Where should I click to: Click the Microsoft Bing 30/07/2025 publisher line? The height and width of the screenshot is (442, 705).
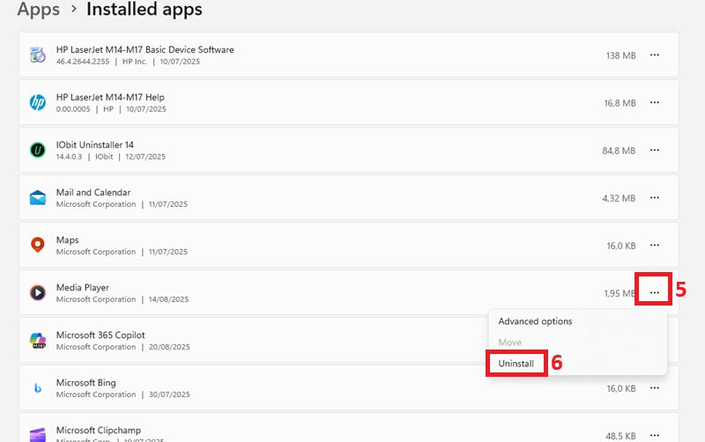tap(123, 394)
